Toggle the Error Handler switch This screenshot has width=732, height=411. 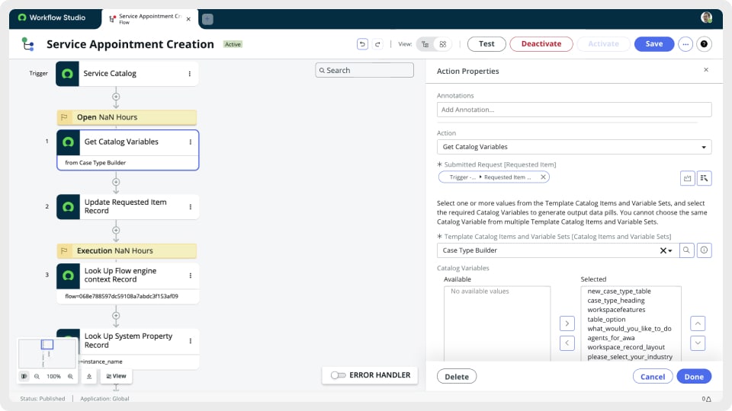[339, 375]
